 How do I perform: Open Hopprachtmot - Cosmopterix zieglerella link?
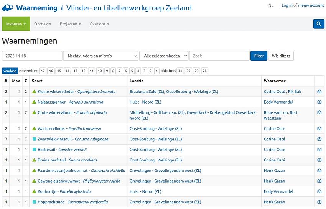coord(73,202)
